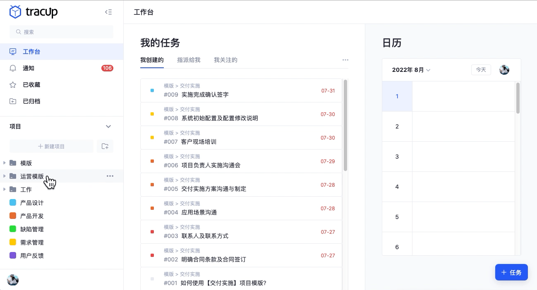The height and width of the screenshot is (290, 537).
Task: Switch to the 指派给我 tab
Action: point(189,60)
